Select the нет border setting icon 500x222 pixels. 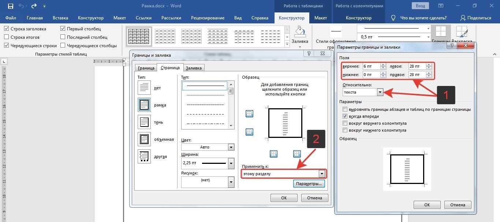pos(144,88)
